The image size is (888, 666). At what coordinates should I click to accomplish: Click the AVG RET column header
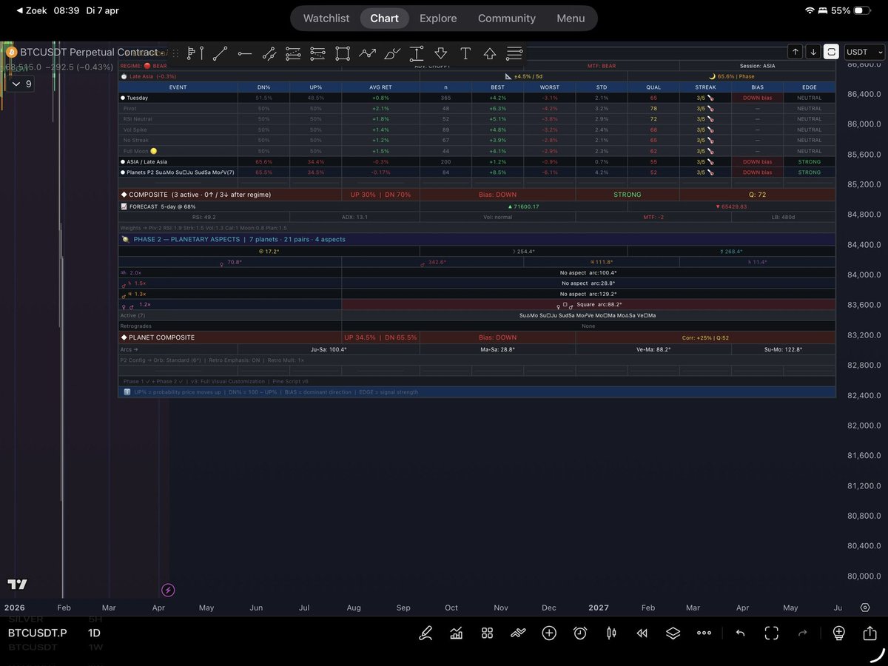click(381, 87)
